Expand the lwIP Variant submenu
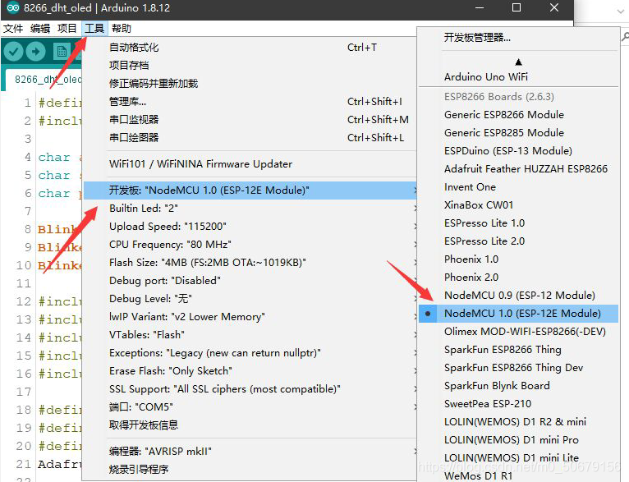The width and height of the screenshot is (629, 482). point(250,317)
